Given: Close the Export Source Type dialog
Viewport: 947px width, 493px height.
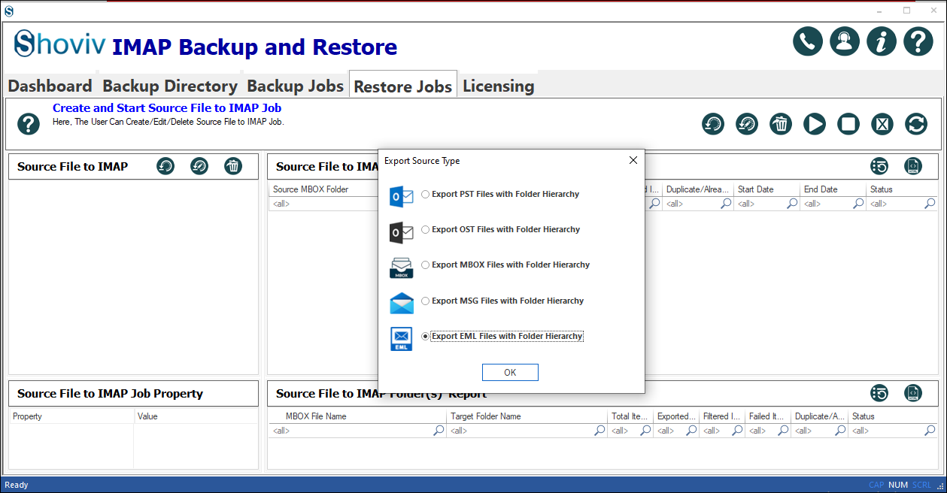Looking at the screenshot, I should [x=633, y=160].
